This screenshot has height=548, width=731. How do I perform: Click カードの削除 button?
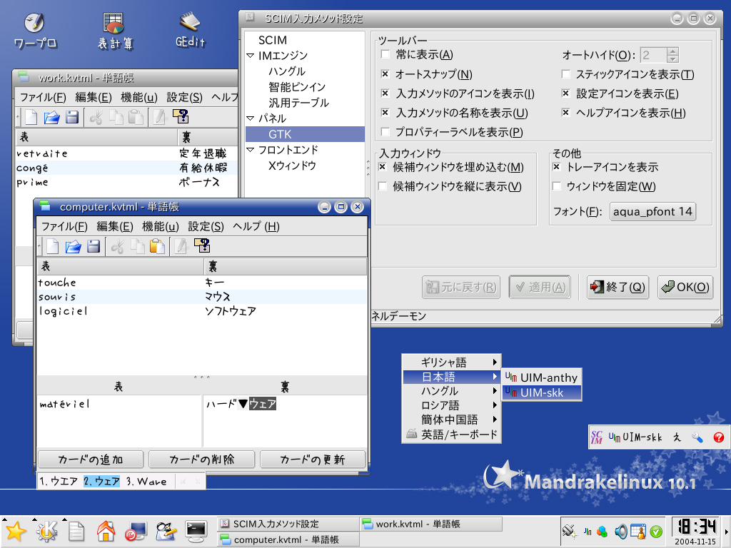click(201, 460)
